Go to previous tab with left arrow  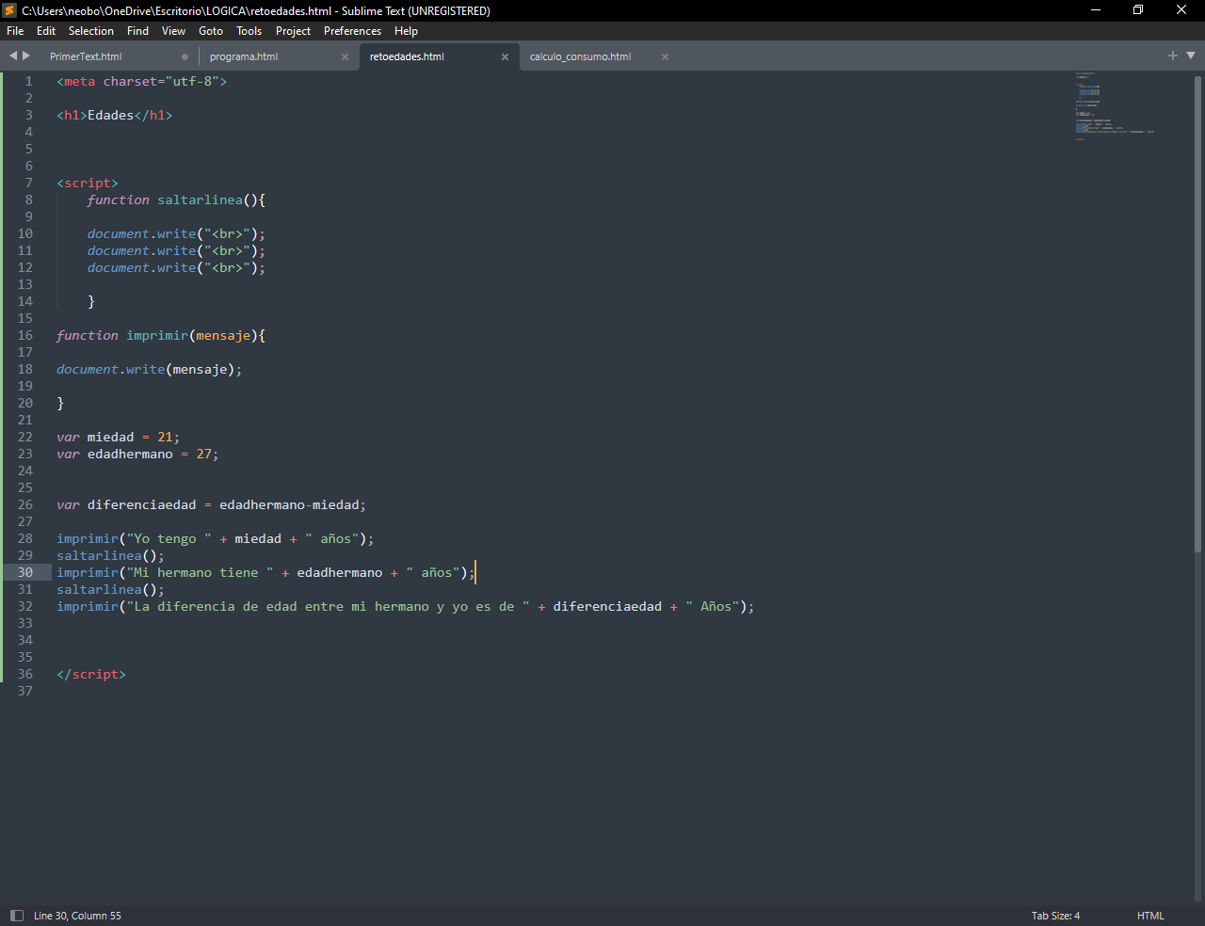pyautogui.click(x=13, y=56)
